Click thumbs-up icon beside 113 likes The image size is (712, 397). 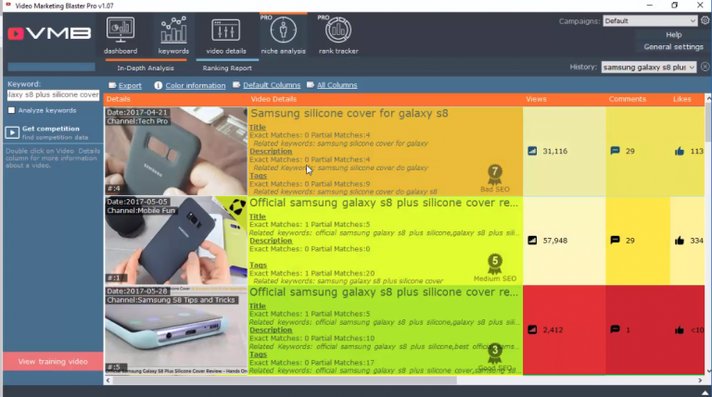pyautogui.click(x=680, y=151)
